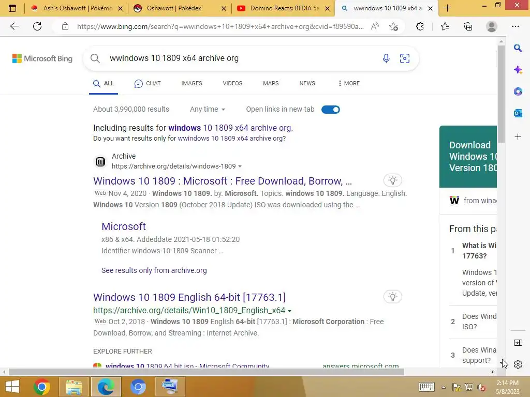Viewport: 530px width, 397px height.
Task: Open the sidebar Discover sparkle icon
Action: click(518, 70)
